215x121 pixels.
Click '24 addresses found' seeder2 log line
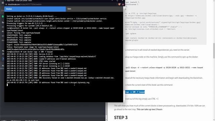(x=47, y=68)
